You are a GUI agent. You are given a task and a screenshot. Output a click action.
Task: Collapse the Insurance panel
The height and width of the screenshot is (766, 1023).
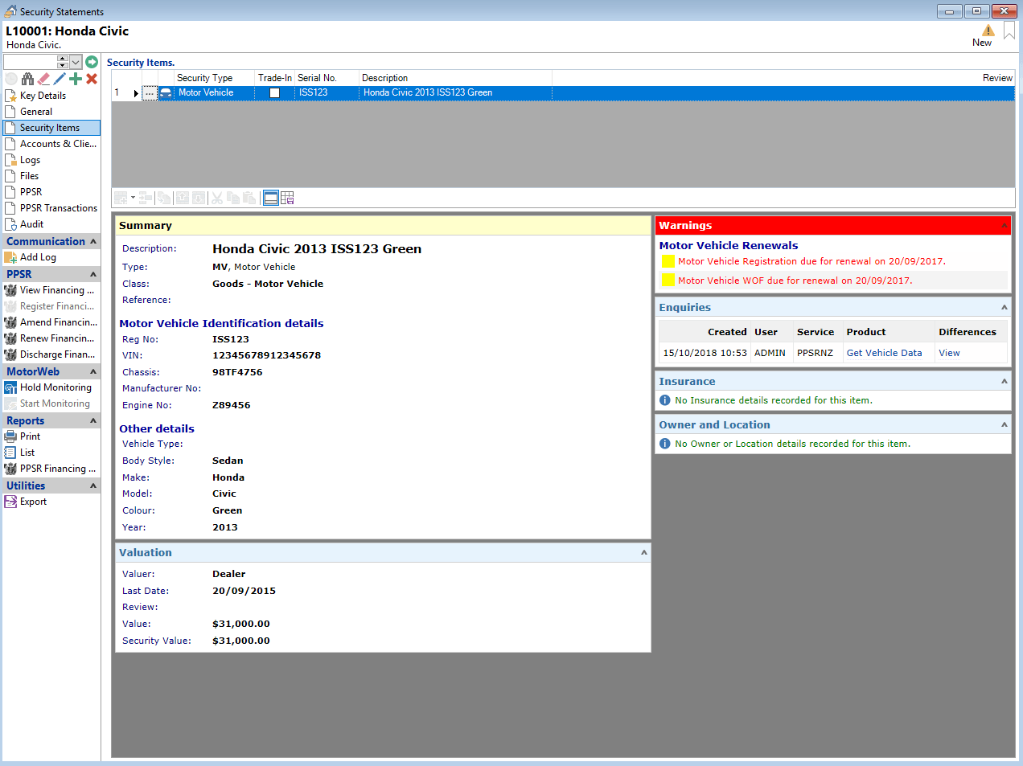pos(1005,381)
